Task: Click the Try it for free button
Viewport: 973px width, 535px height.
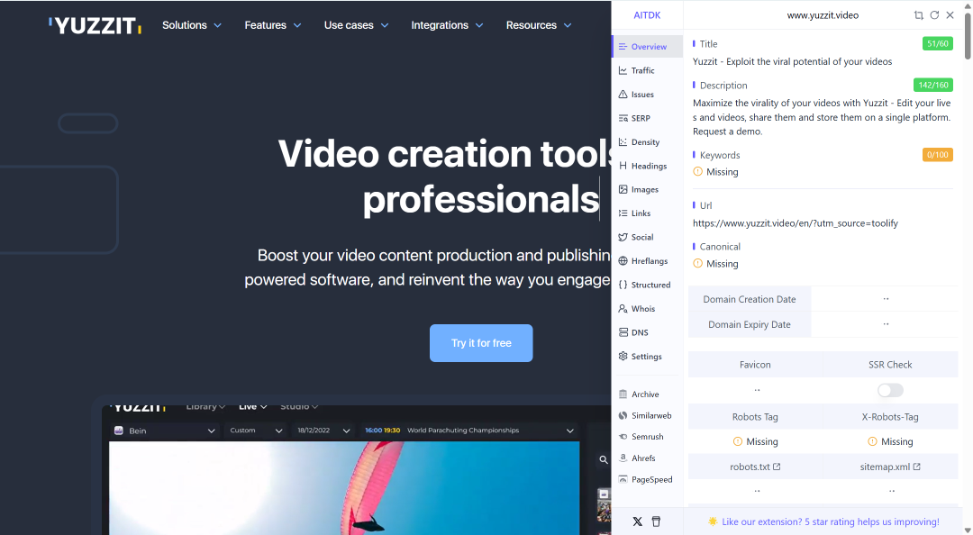Action: coord(481,343)
